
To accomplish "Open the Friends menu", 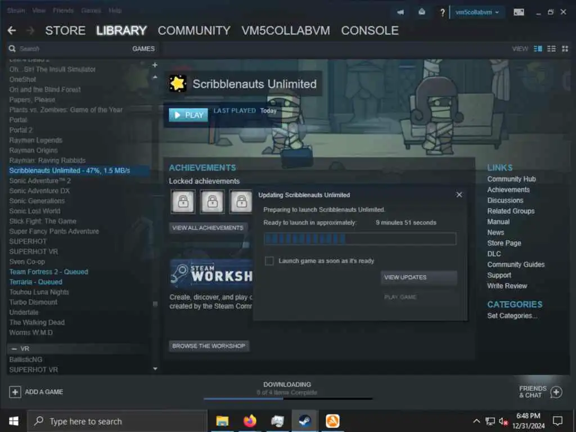I will click(x=63, y=11).
